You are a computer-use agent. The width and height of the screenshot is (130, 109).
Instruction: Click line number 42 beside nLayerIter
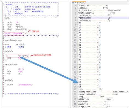75,107
